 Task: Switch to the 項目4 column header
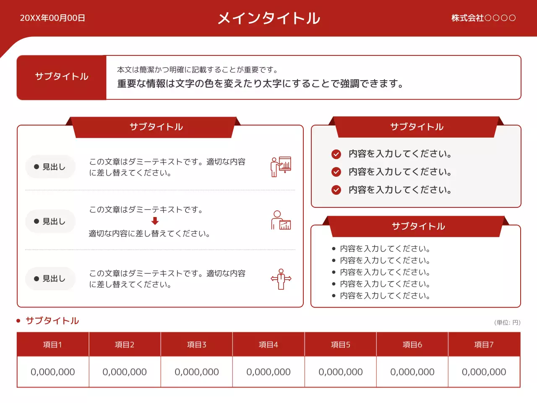point(268,344)
